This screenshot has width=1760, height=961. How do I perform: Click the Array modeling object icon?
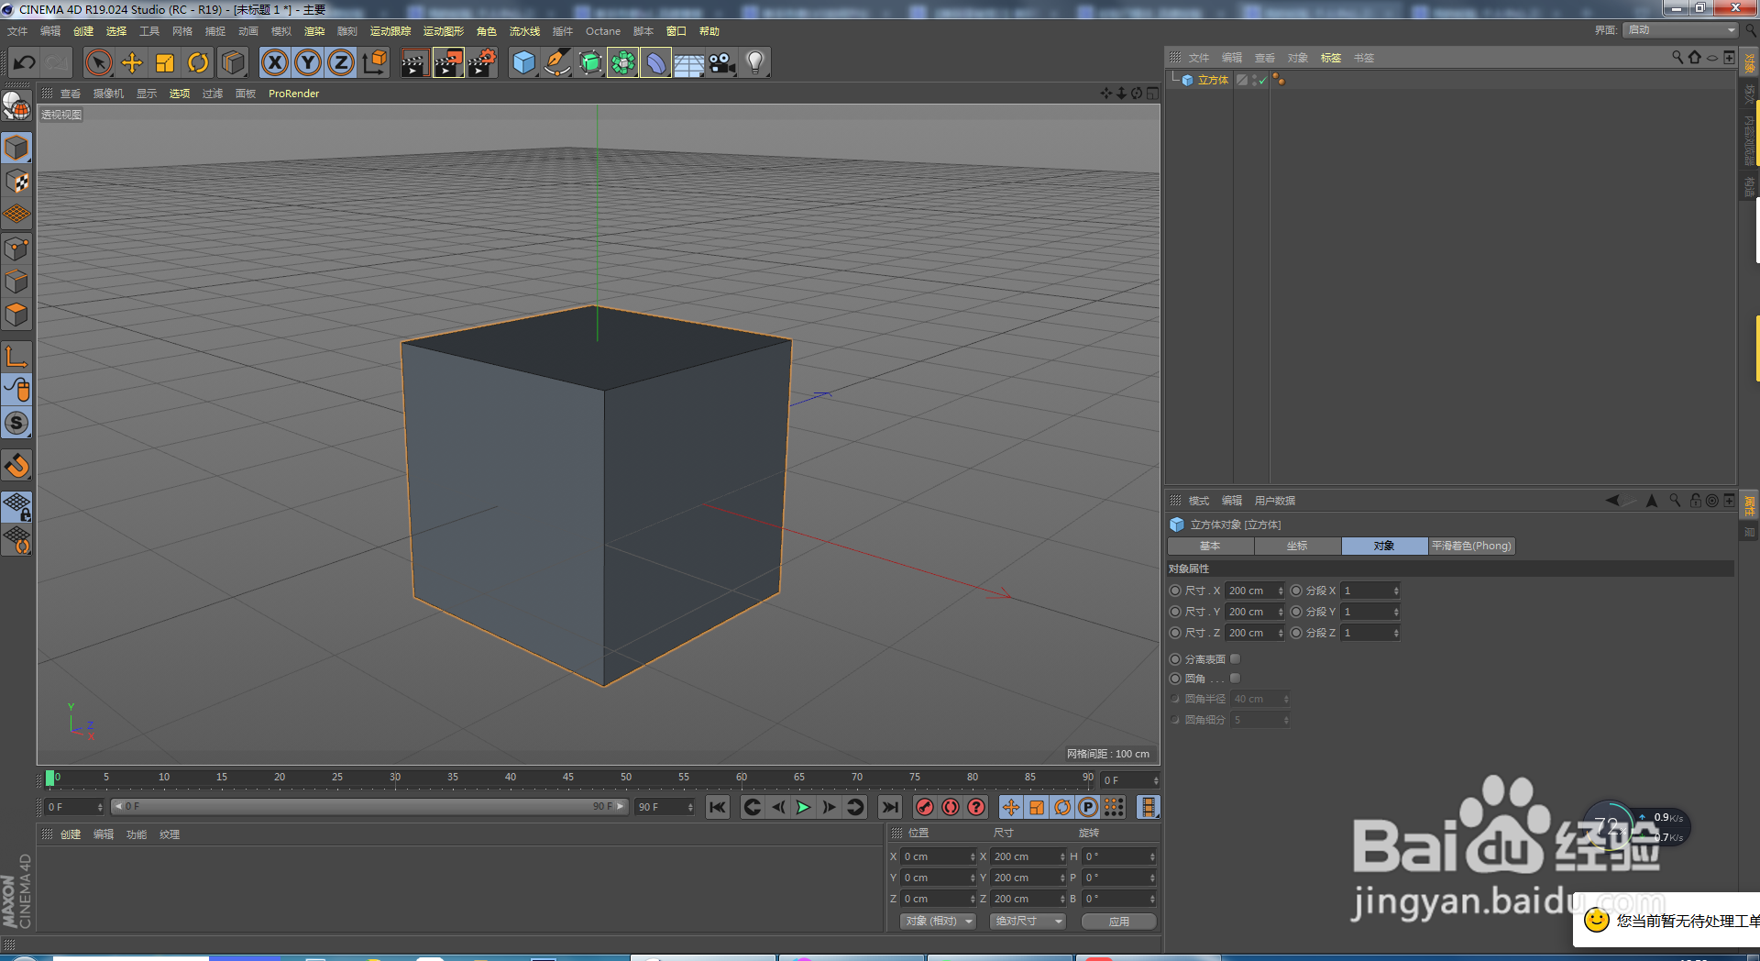click(622, 62)
